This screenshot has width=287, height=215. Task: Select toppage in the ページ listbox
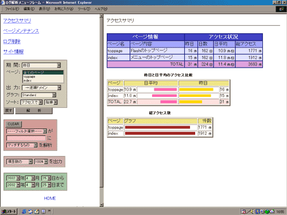coord(43,77)
